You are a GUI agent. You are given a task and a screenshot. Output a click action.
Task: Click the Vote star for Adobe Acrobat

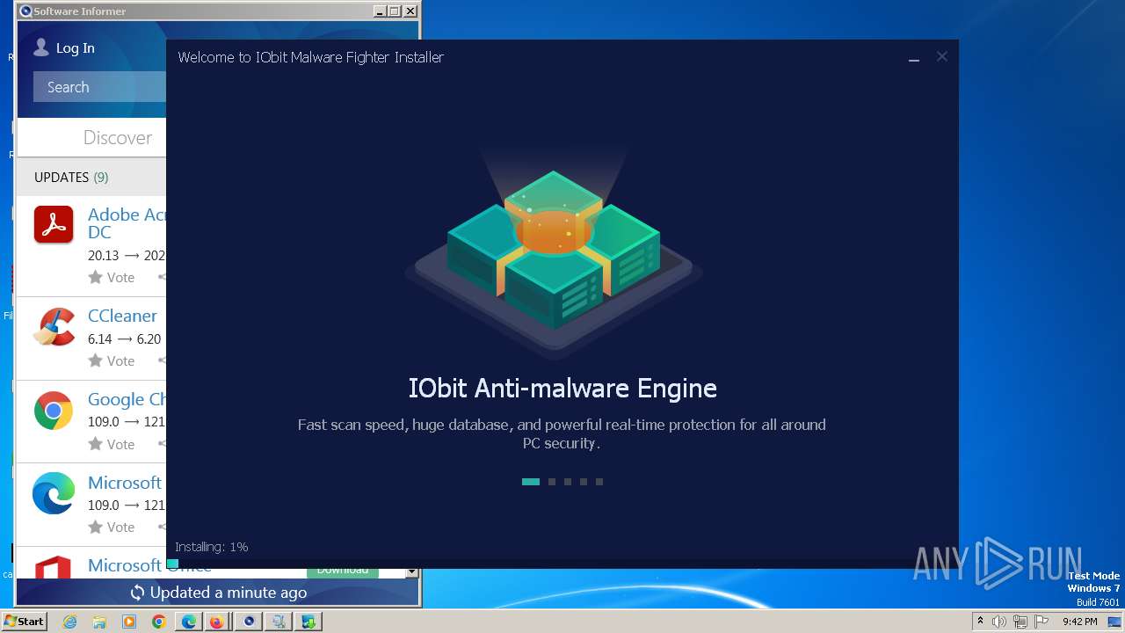[95, 277]
